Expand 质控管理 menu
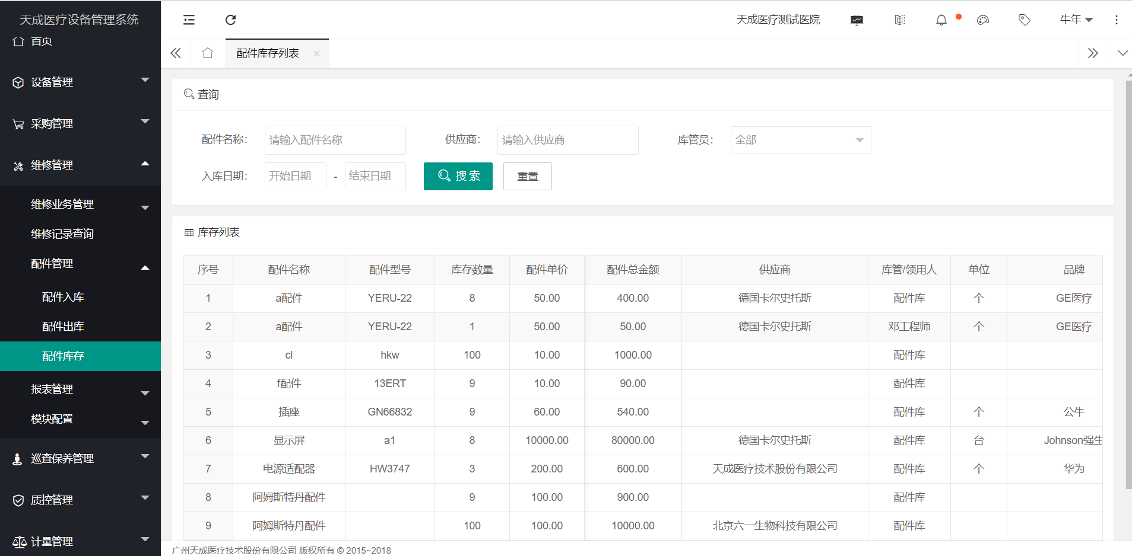The height and width of the screenshot is (556, 1132). coord(80,500)
